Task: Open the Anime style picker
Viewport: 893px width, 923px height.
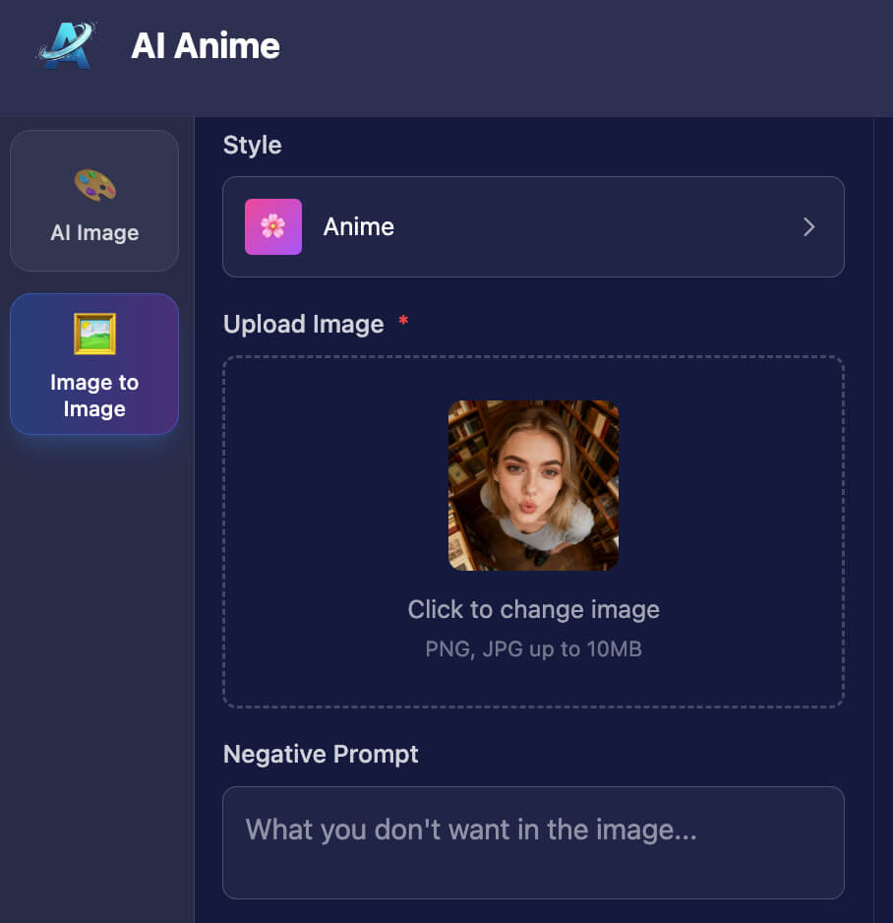Action: pos(533,226)
